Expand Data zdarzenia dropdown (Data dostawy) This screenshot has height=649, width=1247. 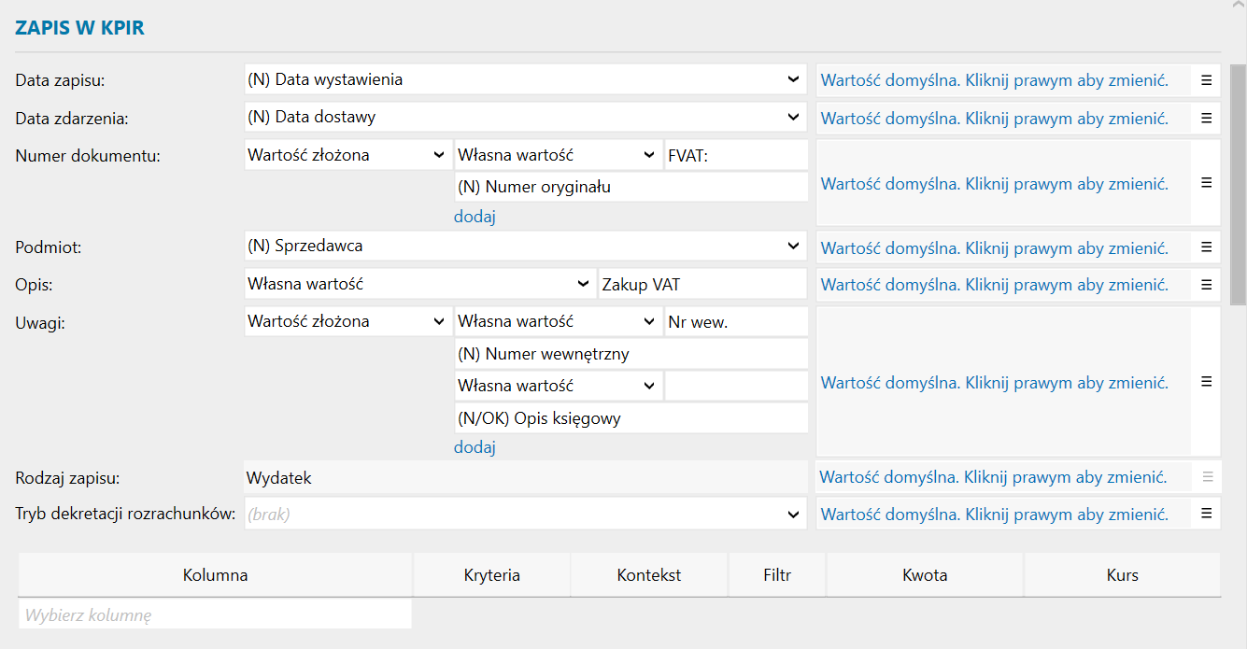click(x=525, y=118)
